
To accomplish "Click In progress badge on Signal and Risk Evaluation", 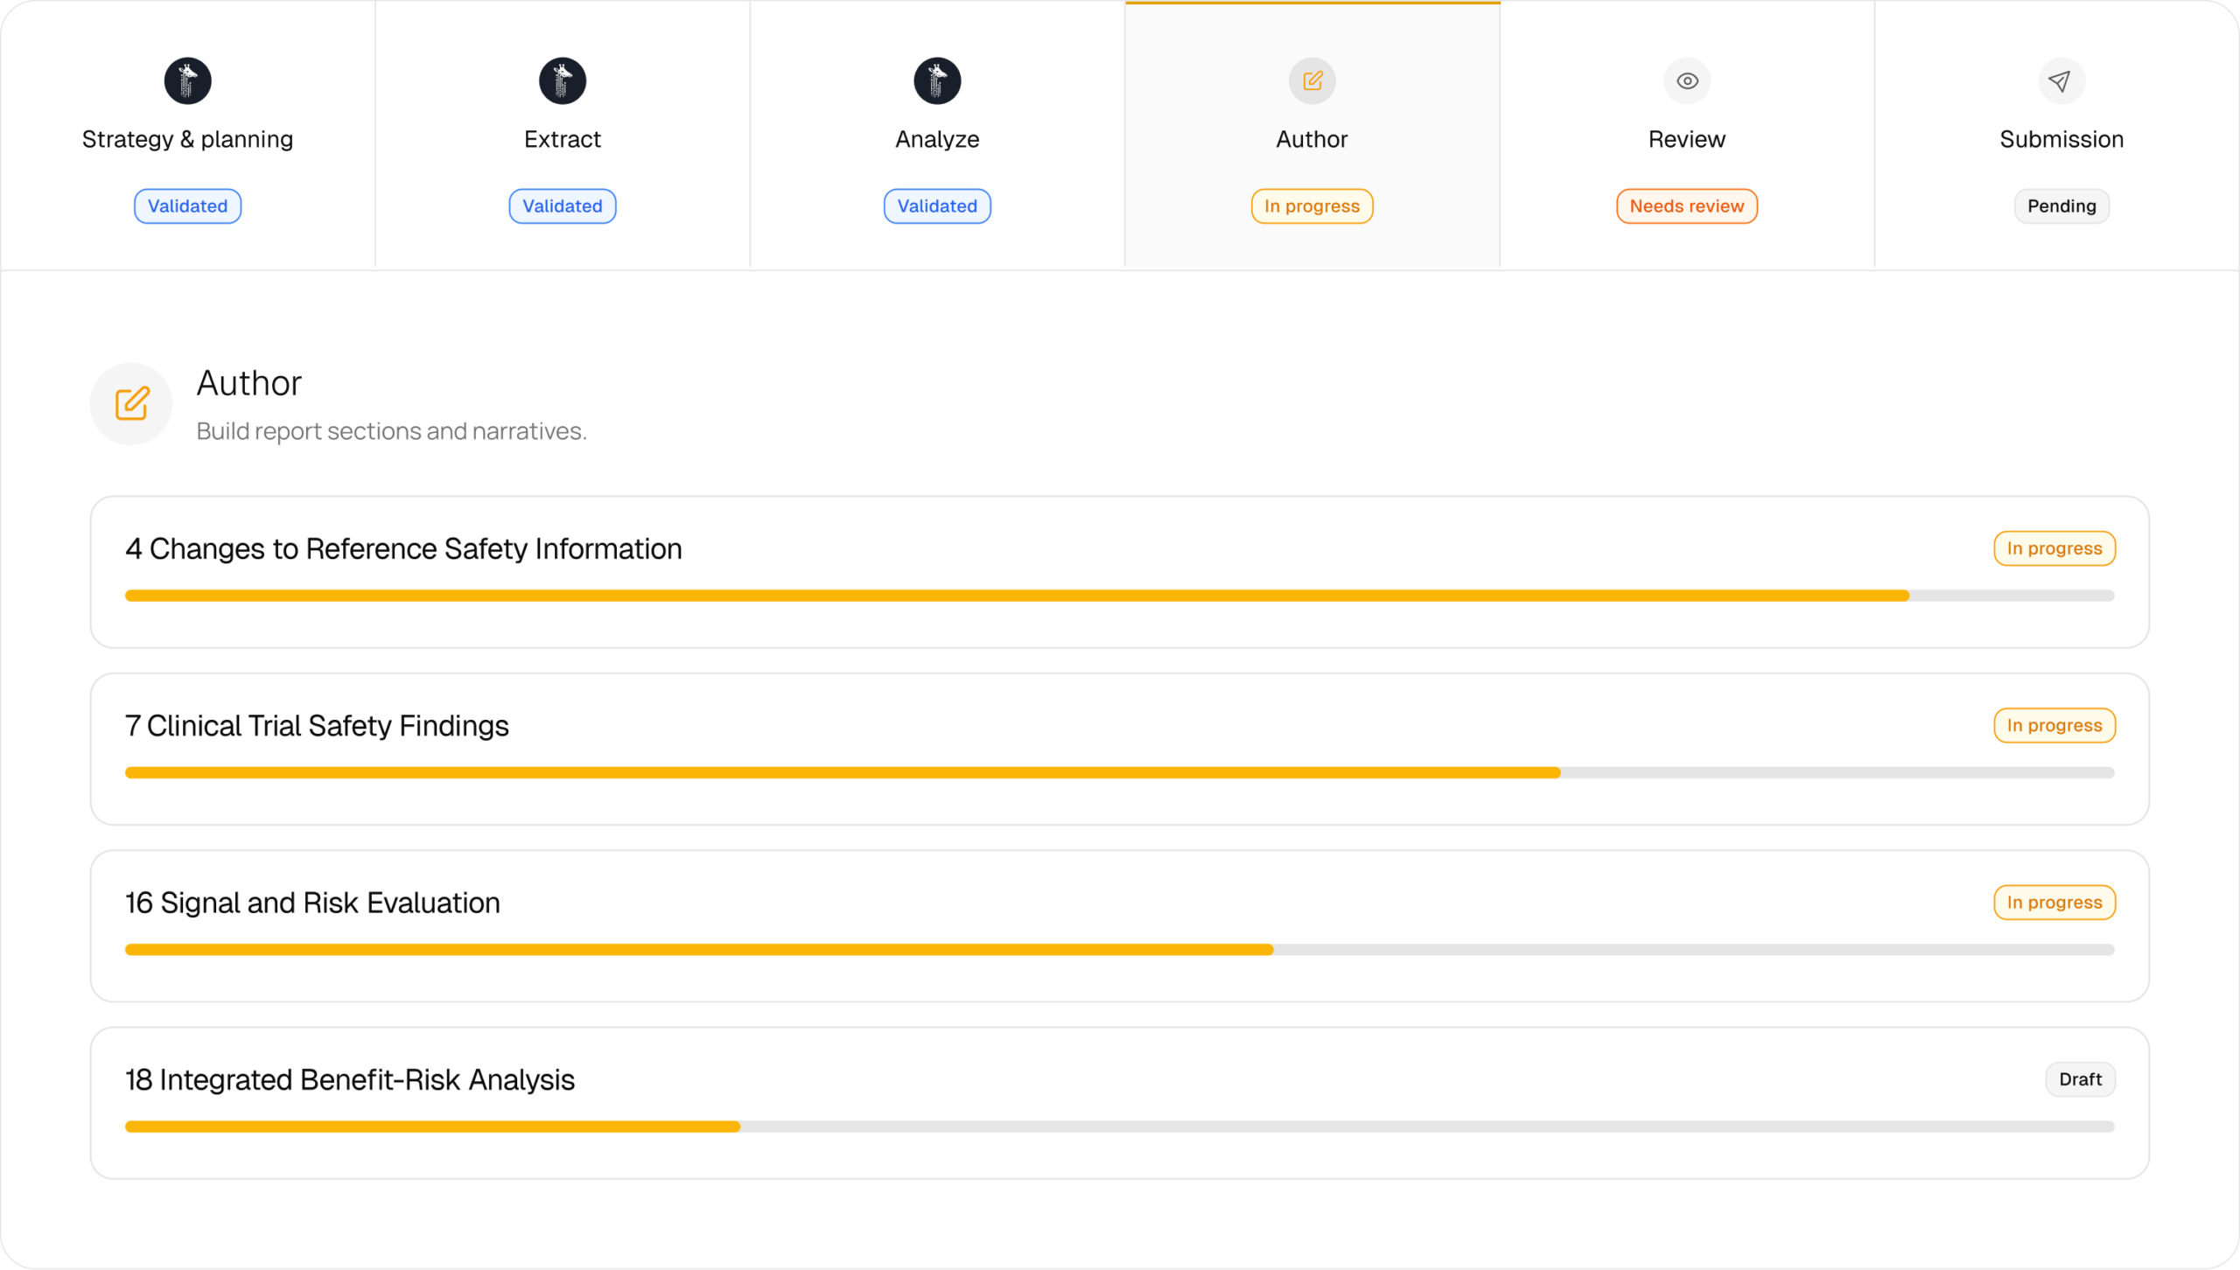I will click(2054, 903).
